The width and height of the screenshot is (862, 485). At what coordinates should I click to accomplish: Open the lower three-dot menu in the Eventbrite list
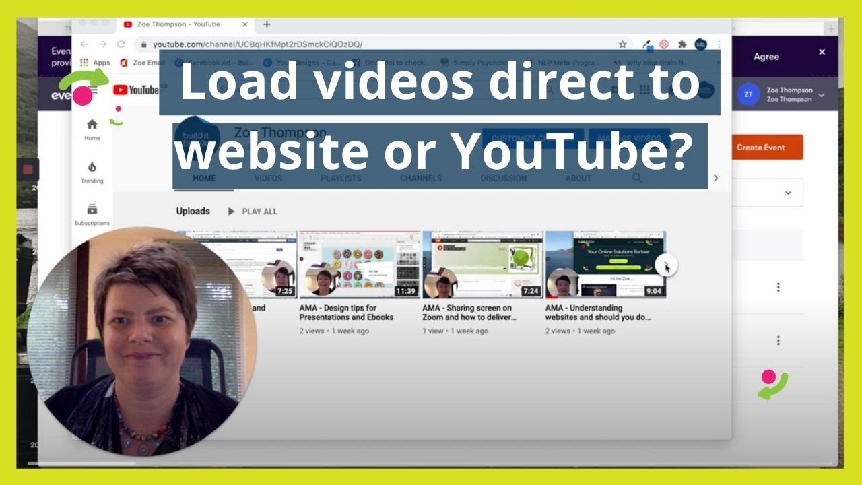(778, 341)
